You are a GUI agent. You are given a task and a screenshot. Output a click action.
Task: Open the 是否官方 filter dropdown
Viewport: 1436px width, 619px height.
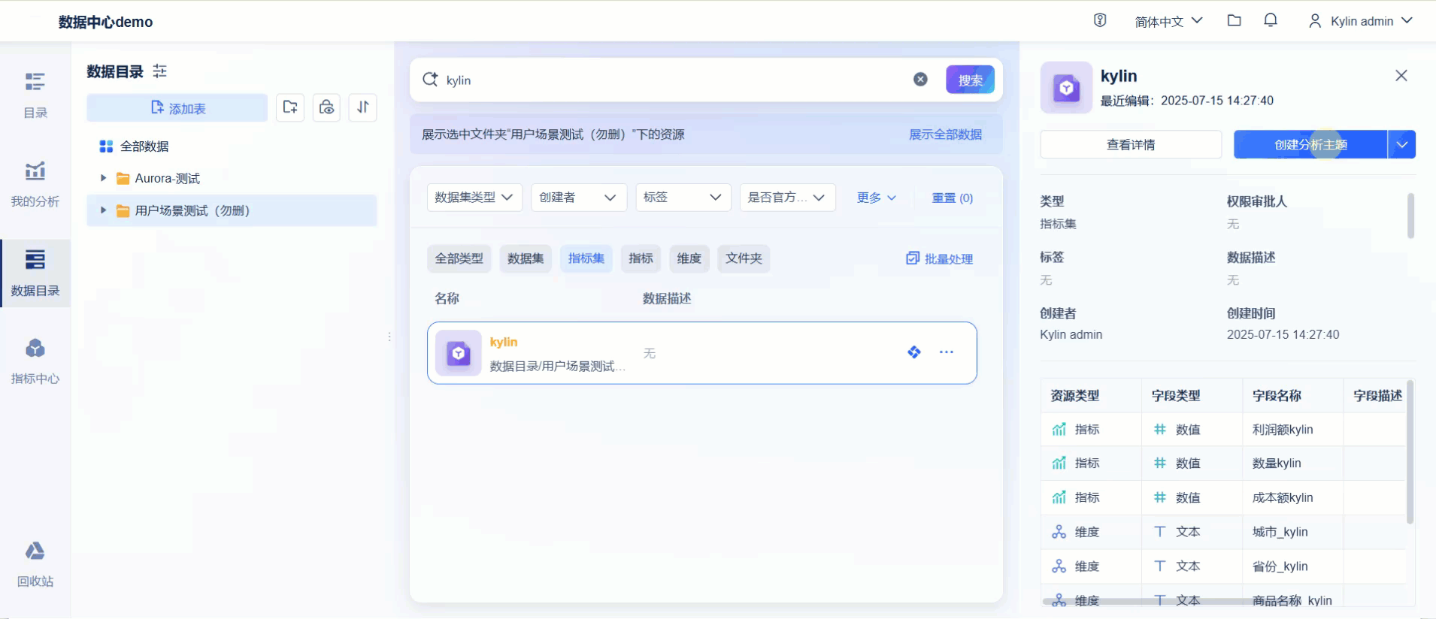788,198
